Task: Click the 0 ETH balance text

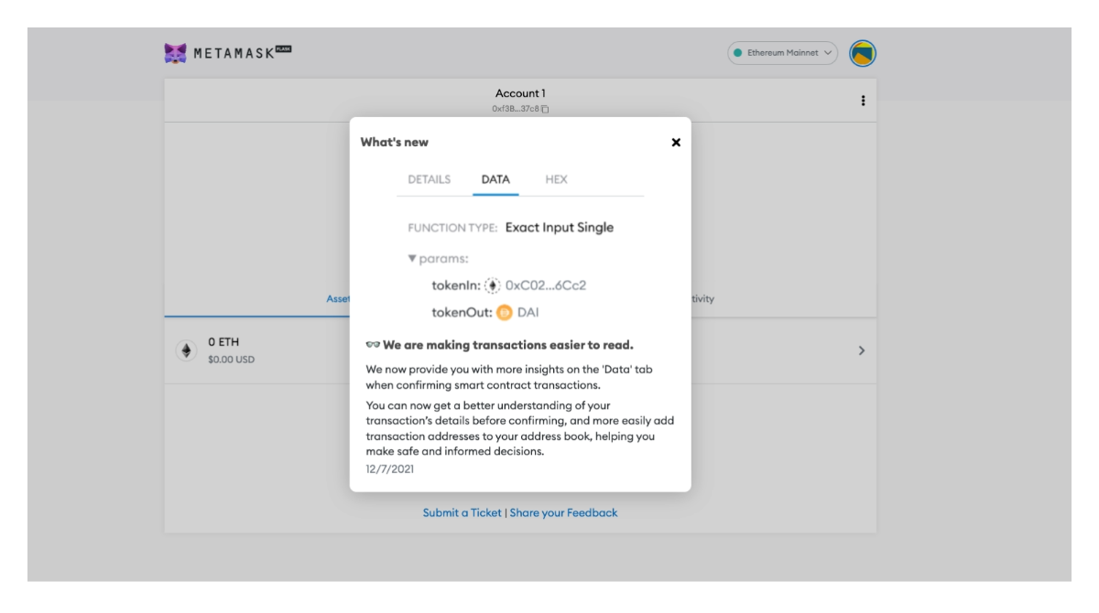Action: point(223,342)
